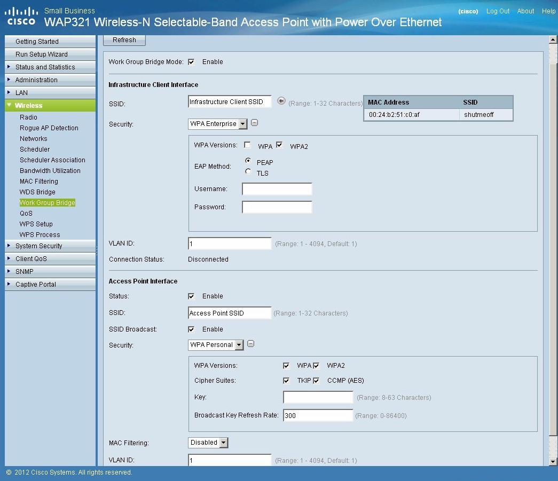Screen dimensions: 558x481
Task: Click the Access Point VLAN ID field
Action: [230, 460]
